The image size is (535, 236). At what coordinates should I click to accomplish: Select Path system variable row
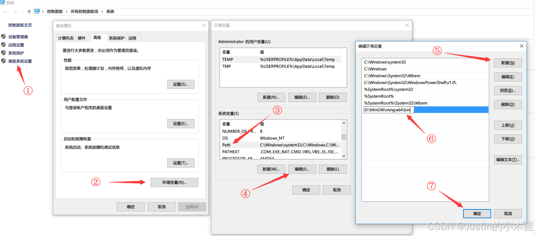point(280,145)
